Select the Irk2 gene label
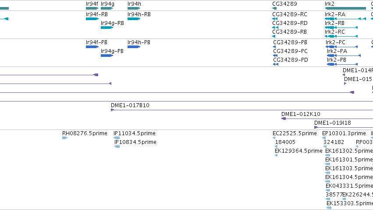 click(x=330, y=4)
